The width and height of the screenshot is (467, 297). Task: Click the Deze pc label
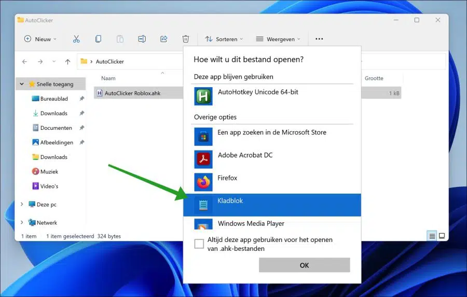click(x=47, y=205)
